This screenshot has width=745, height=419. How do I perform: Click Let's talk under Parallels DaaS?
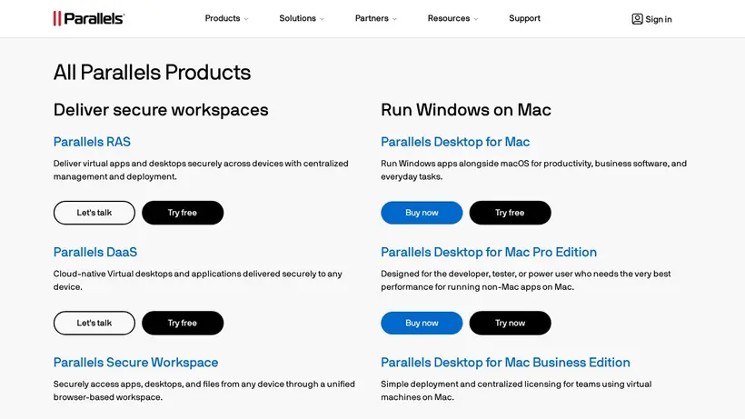(94, 323)
